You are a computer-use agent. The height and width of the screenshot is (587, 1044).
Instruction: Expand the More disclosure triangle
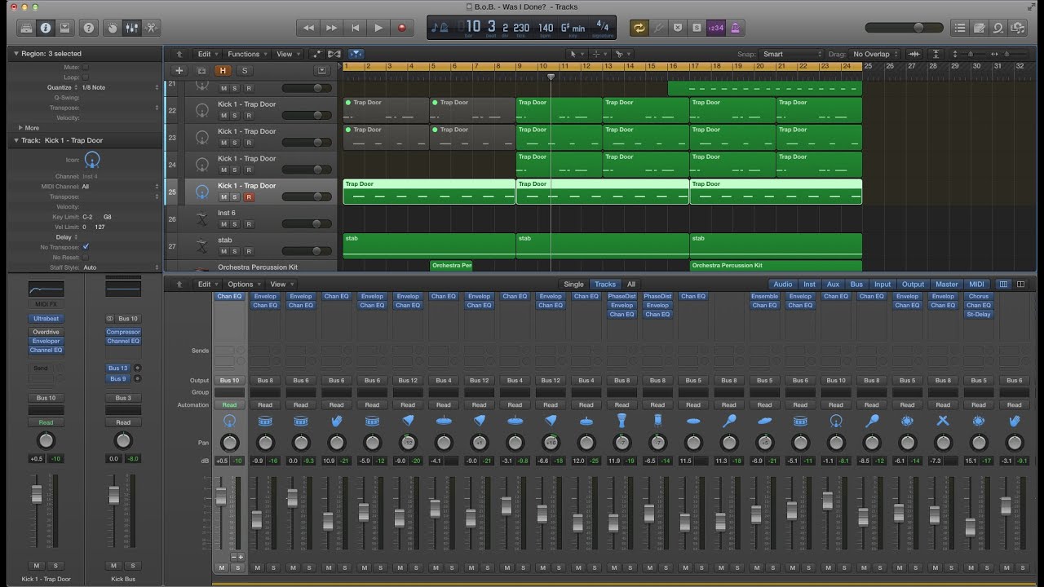click(x=20, y=127)
